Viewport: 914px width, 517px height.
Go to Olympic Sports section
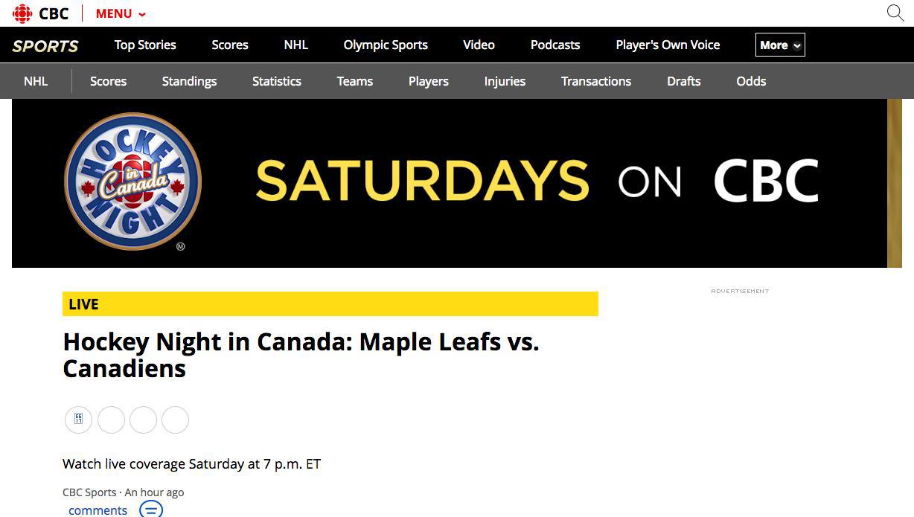(386, 45)
